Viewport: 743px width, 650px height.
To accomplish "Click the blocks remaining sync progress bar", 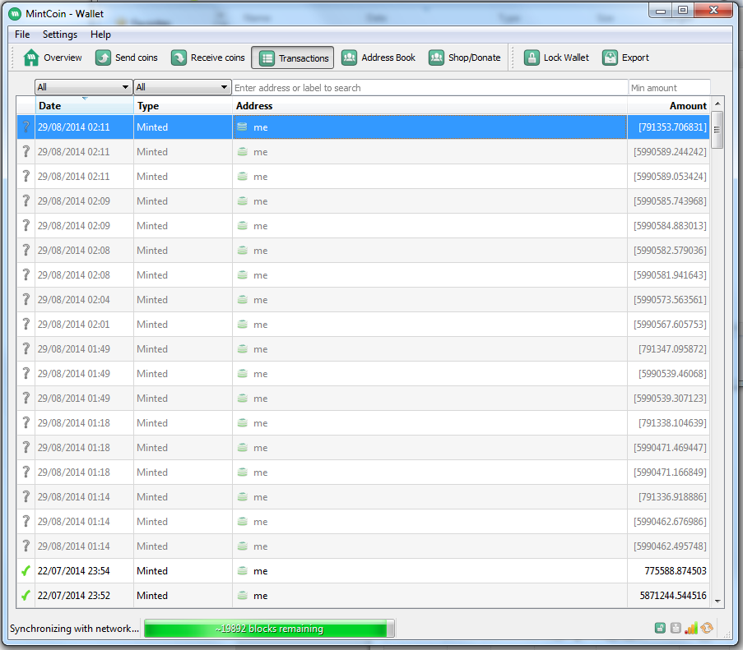I will tap(269, 629).
